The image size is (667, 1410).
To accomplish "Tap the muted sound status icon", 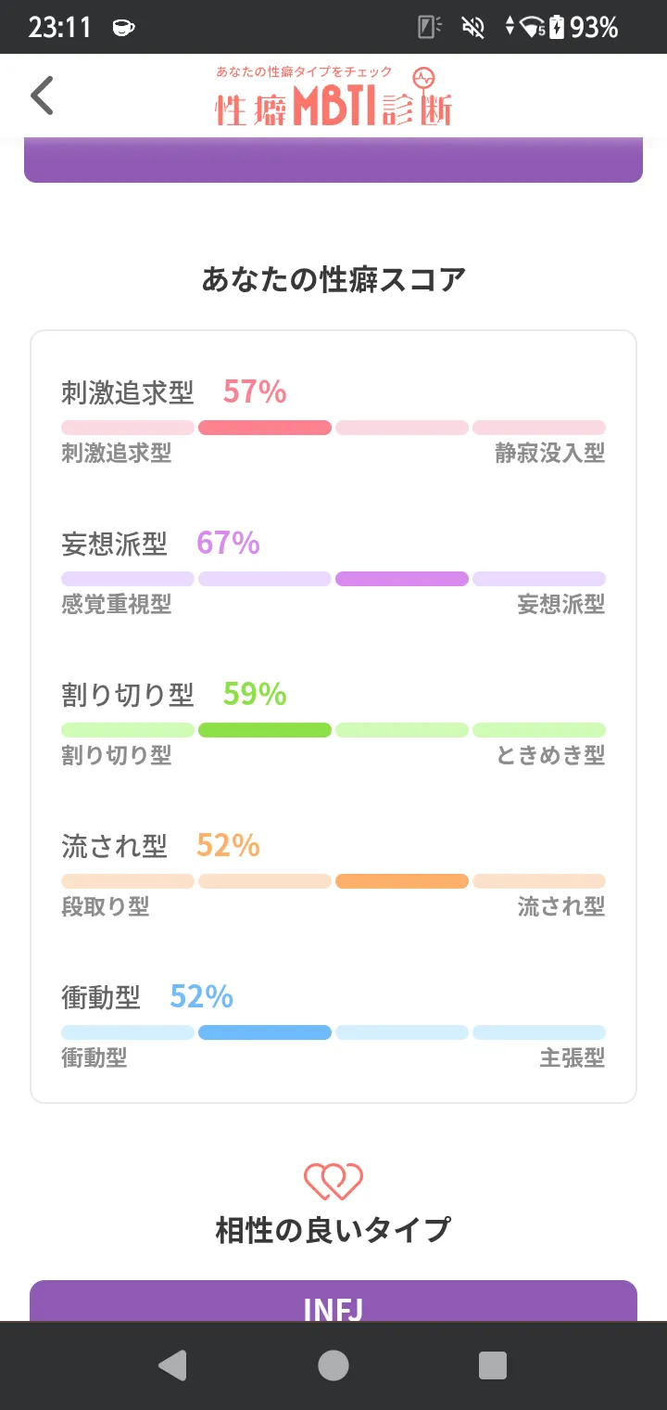I will click(473, 27).
